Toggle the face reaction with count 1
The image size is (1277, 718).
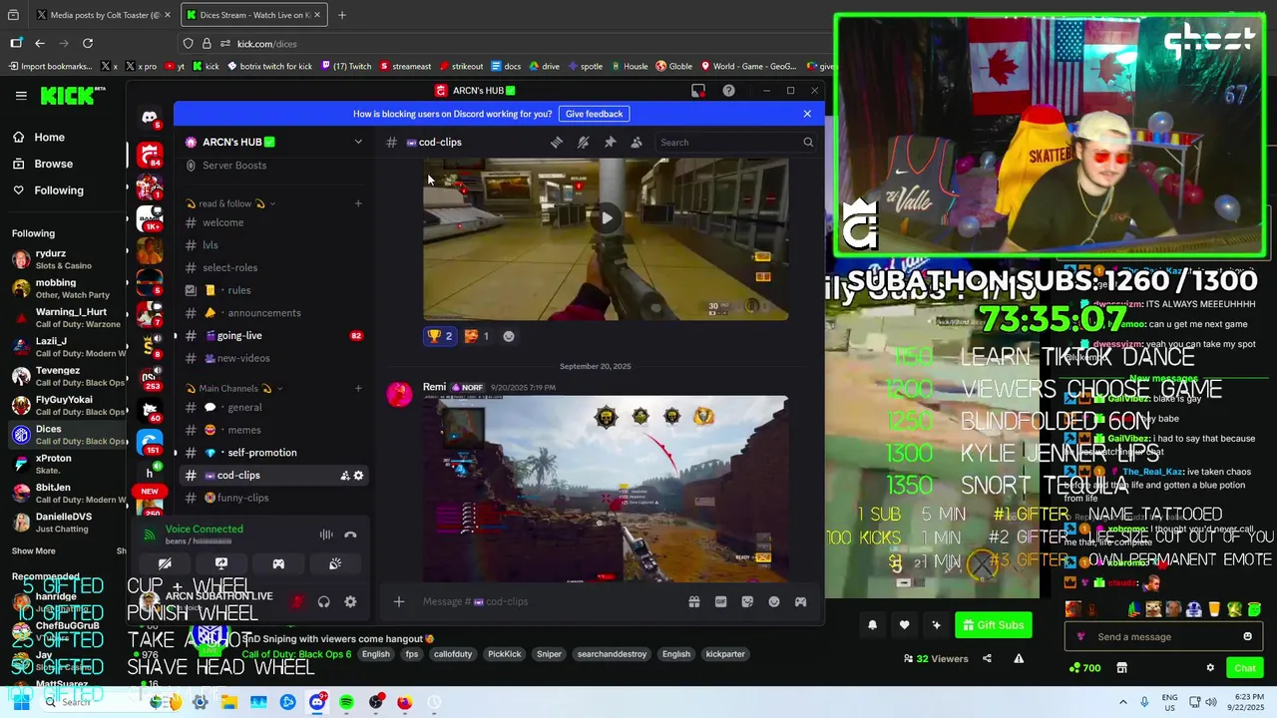477,336
